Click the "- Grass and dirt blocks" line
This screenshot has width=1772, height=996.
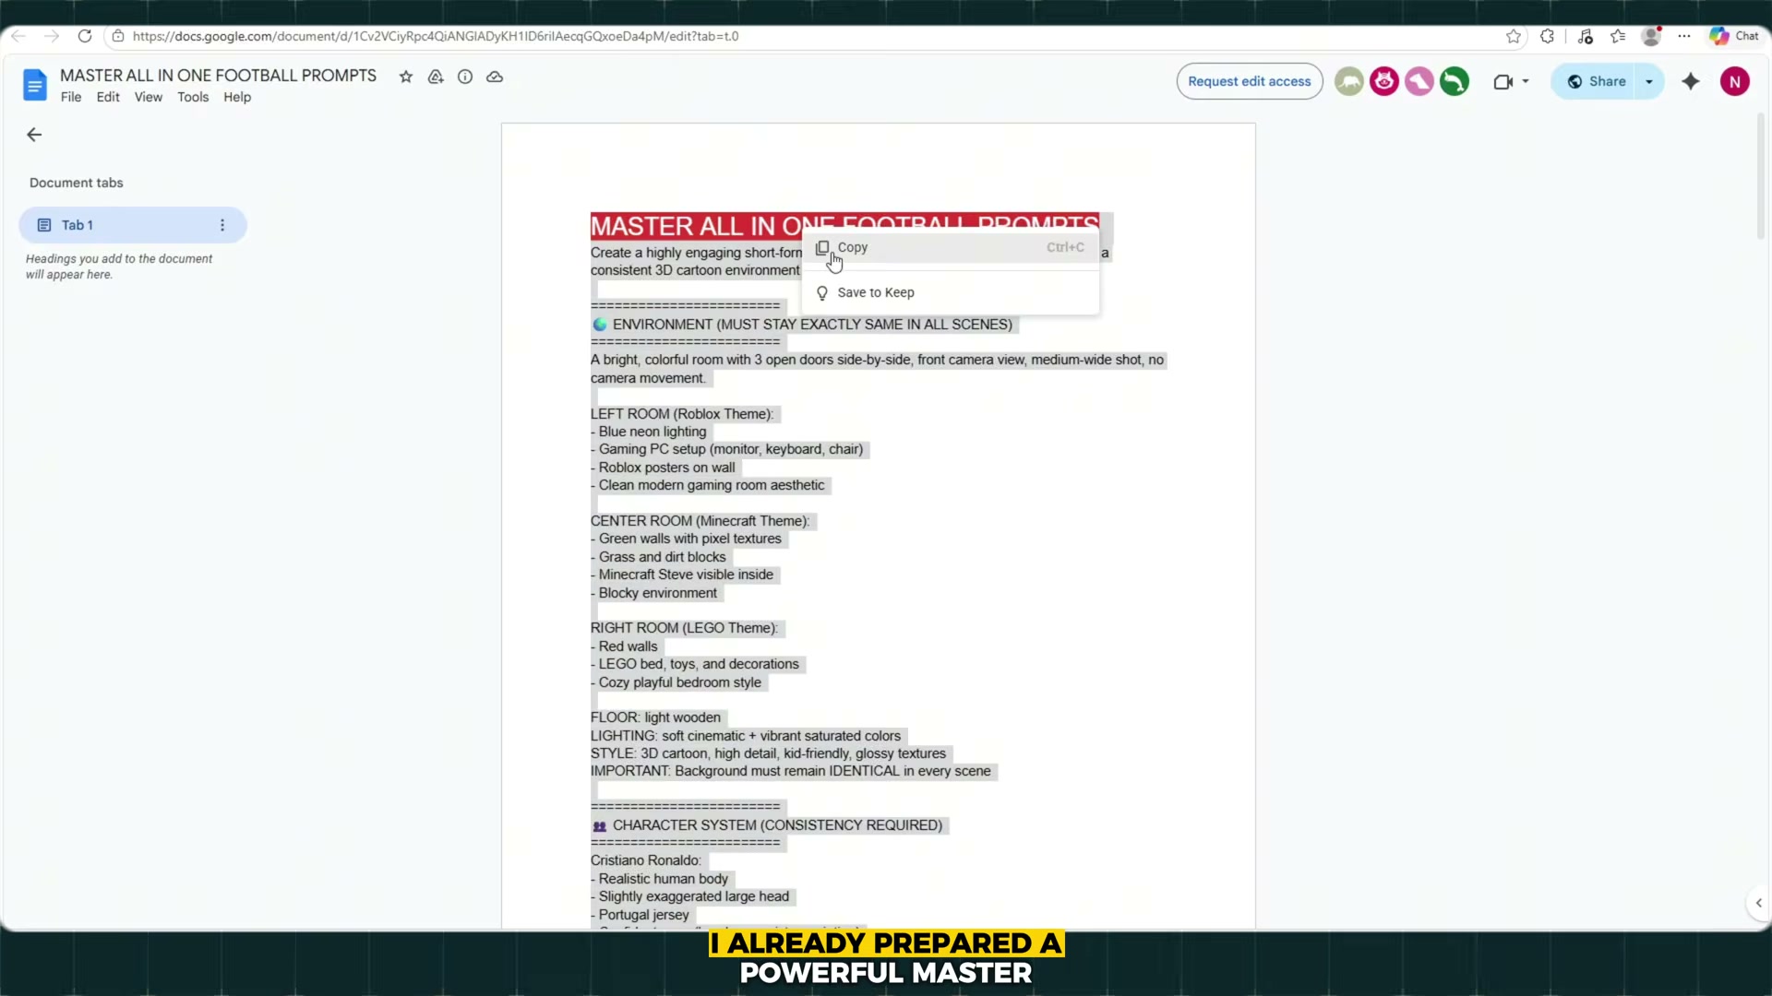659,557
